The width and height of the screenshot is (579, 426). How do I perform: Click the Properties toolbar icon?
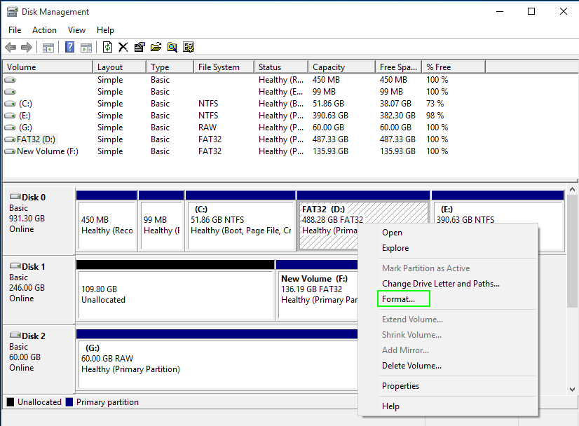(139, 47)
